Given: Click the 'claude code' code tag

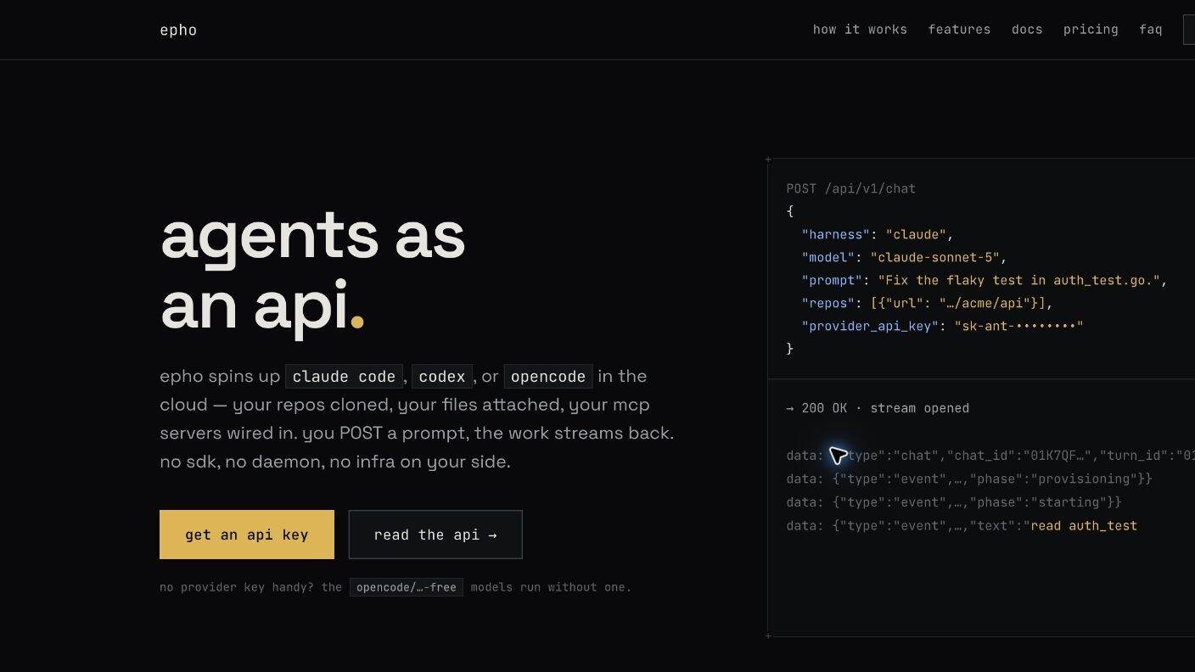Looking at the screenshot, I should (344, 377).
